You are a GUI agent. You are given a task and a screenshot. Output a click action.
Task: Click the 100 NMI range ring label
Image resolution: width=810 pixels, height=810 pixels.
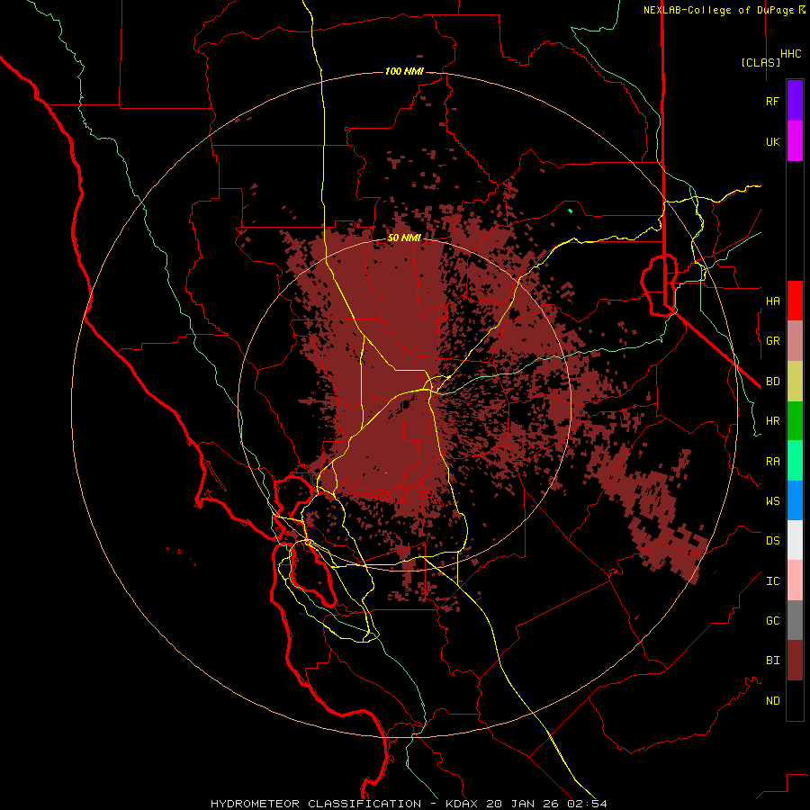tap(404, 71)
